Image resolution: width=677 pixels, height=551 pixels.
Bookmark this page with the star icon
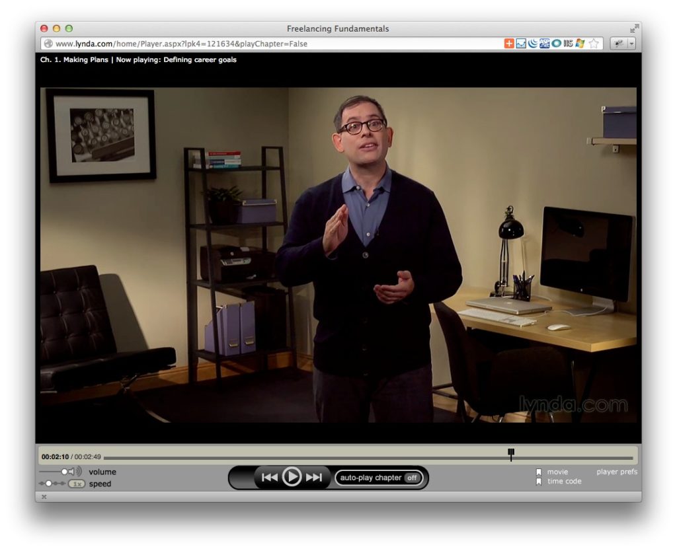pos(594,44)
